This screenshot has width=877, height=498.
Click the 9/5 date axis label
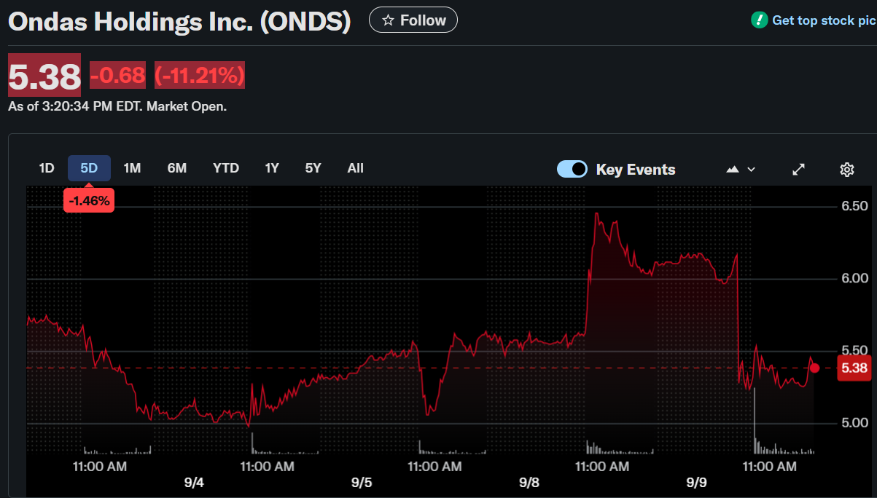click(362, 483)
